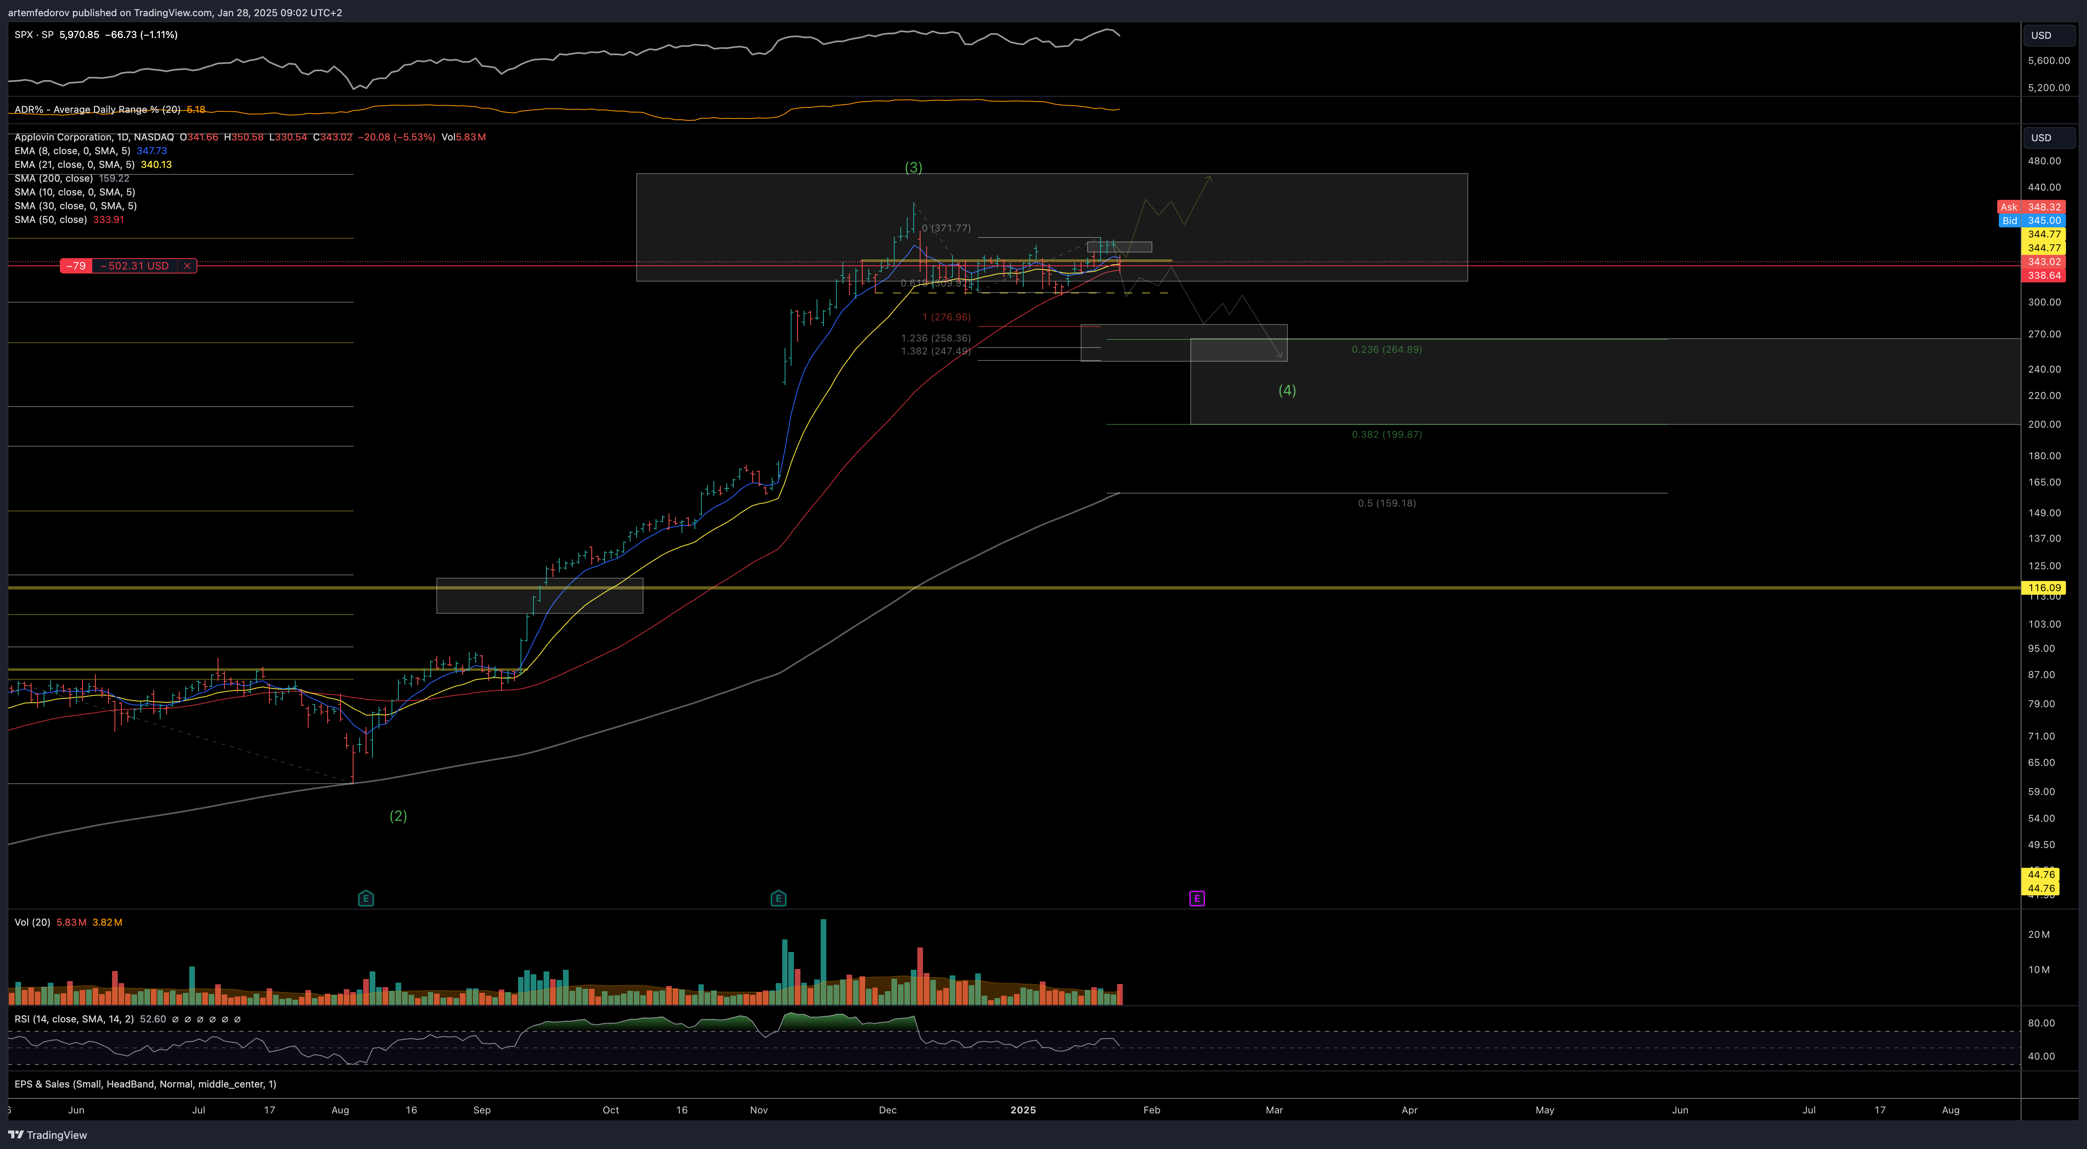Screen dimensions: 2087x1149
Task: Select the SMA (30, close) indicator legend
Action: coord(75,206)
